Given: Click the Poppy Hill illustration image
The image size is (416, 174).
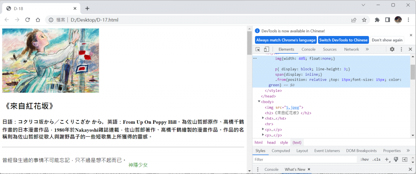Looking at the screenshot, I should [x=50, y=61].
